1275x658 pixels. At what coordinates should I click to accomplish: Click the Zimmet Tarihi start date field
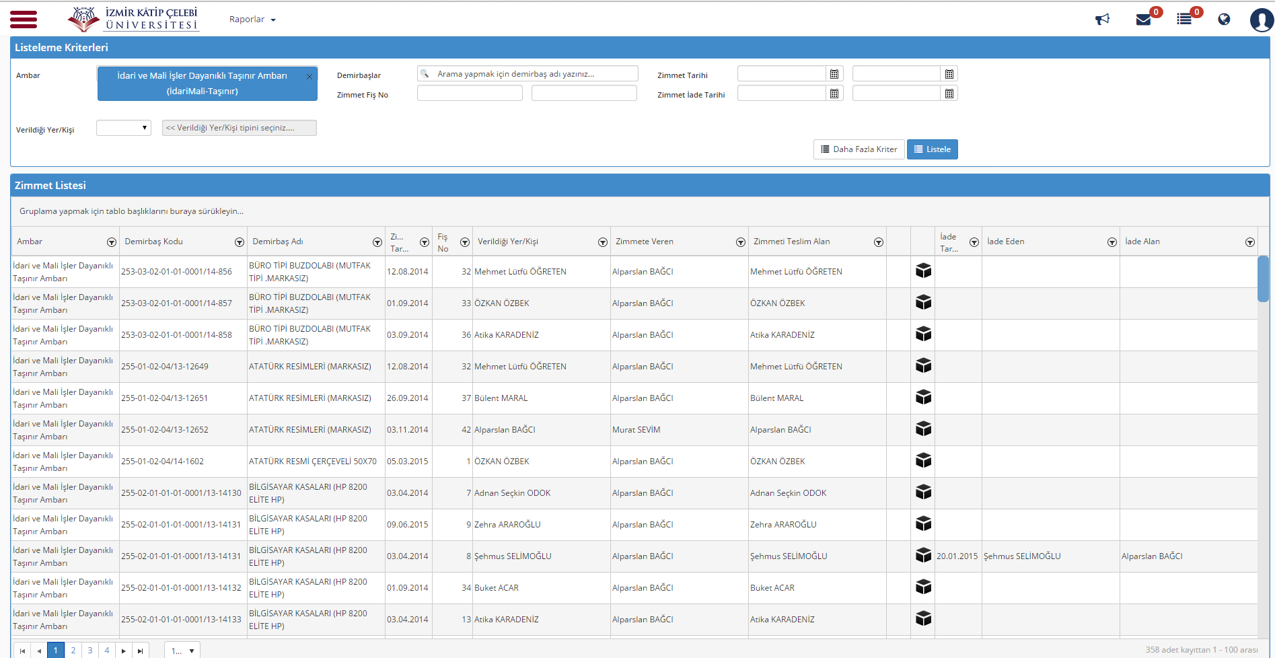coord(781,74)
